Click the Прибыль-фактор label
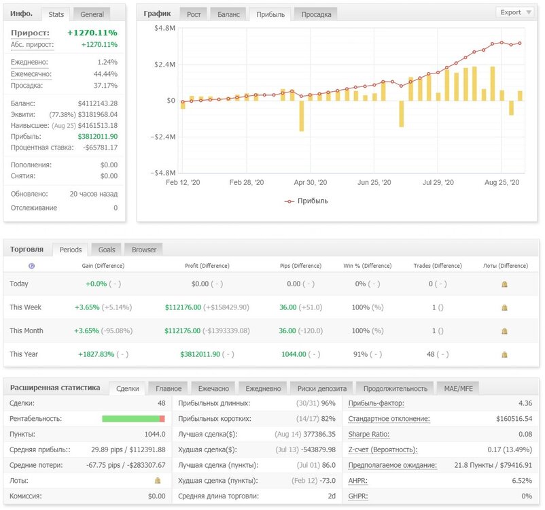 click(x=376, y=403)
